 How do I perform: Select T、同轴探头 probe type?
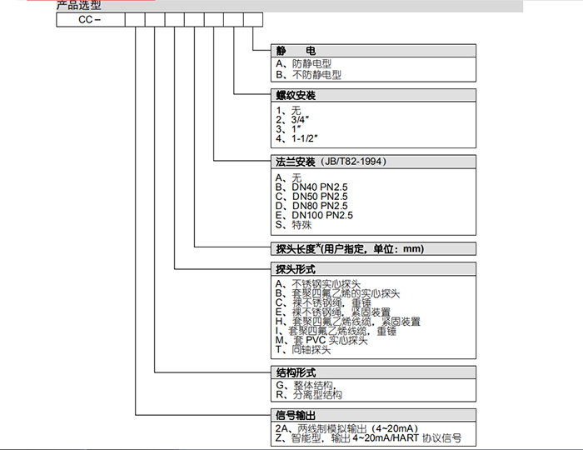pyautogui.click(x=308, y=351)
